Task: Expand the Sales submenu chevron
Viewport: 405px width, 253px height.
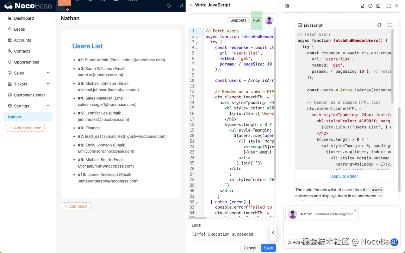Action: point(48,73)
